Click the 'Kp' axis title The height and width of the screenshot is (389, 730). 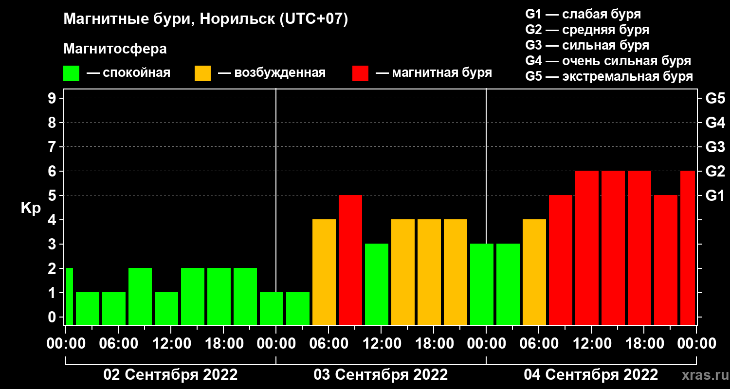pos(31,209)
